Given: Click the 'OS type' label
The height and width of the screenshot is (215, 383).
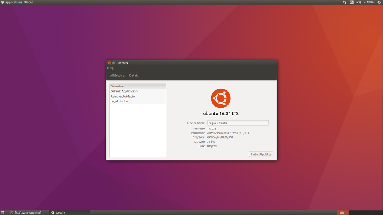Looking at the screenshot, I should point(199,142).
